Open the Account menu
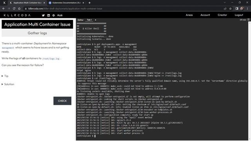 coord(205,15)
